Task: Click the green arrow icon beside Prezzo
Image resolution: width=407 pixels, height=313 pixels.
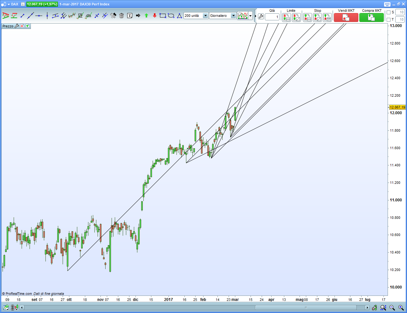Action: click(x=28, y=26)
